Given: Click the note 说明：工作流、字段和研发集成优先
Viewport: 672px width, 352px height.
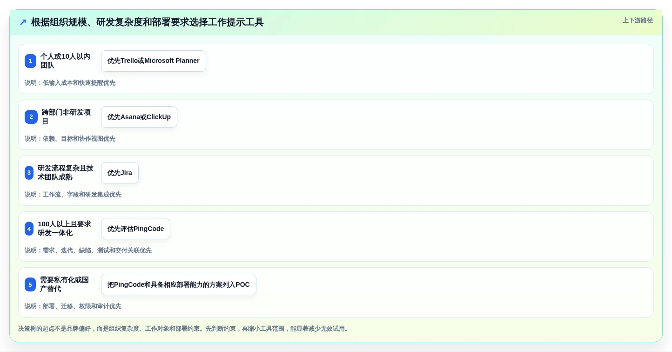Looking at the screenshot, I should click(73, 195).
